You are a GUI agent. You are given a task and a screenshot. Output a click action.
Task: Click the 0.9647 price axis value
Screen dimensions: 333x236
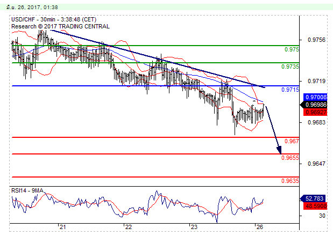click(x=316, y=164)
